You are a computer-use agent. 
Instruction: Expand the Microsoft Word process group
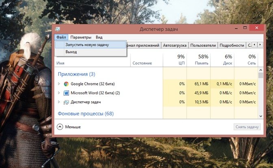(59, 93)
